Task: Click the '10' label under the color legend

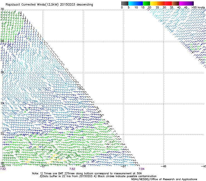Action: tap(136, 7)
